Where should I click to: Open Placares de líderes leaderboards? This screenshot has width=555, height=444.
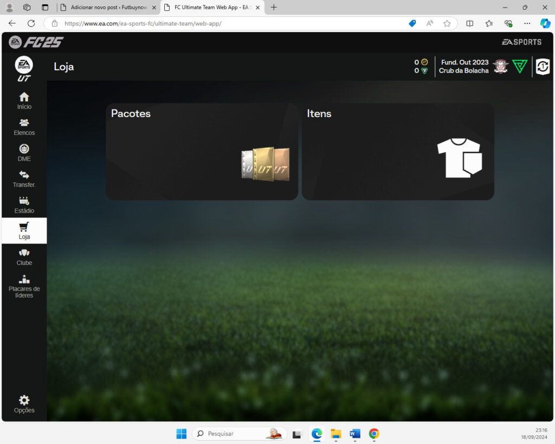(x=24, y=286)
